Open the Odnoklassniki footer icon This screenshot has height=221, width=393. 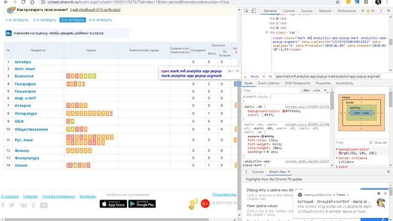pos(34,205)
